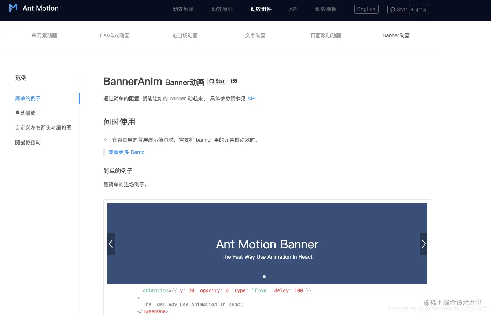Image resolution: width=491 pixels, height=315 pixels.
Task: Switch to the 文字动画 tab
Action: pos(255,35)
